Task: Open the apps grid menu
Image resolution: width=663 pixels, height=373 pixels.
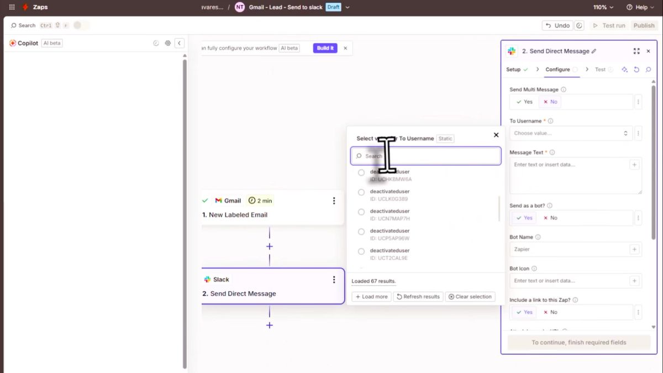Action: pos(12,7)
